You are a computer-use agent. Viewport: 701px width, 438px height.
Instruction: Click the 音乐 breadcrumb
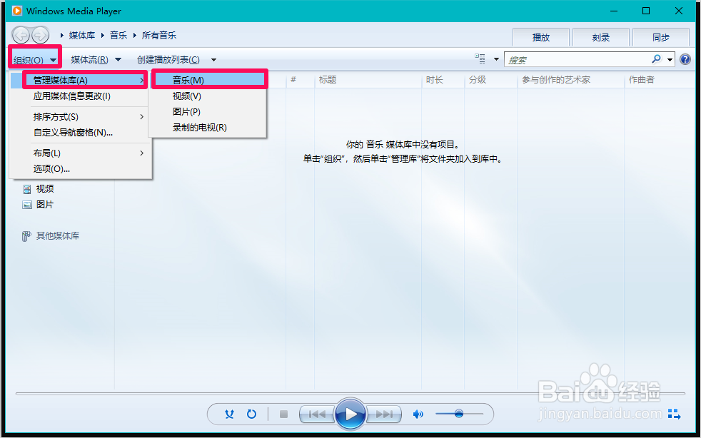(118, 35)
